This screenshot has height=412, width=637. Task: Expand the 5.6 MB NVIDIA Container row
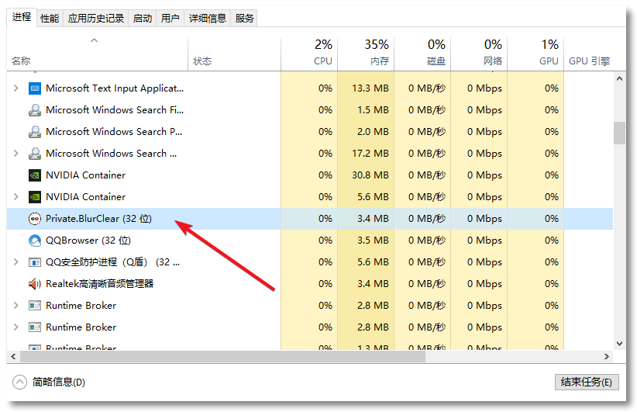pyautogui.click(x=15, y=197)
